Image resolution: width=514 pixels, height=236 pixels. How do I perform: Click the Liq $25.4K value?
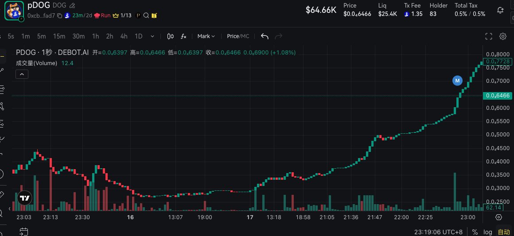click(387, 14)
